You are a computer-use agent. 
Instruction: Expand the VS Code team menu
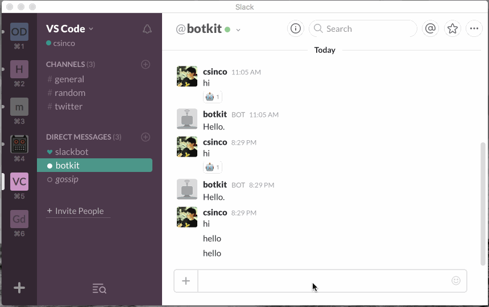click(69, 28)
